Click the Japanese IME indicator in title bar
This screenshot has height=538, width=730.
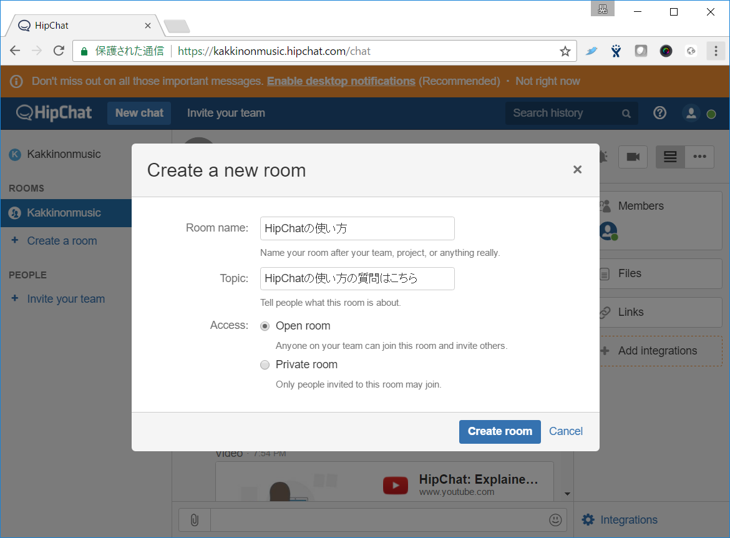pyautogui.click(x=603, y=8)
